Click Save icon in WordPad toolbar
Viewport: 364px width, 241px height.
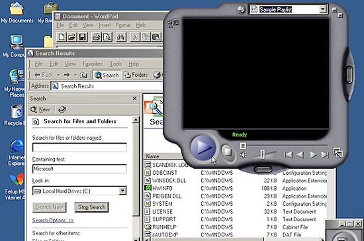pos(83,37)
